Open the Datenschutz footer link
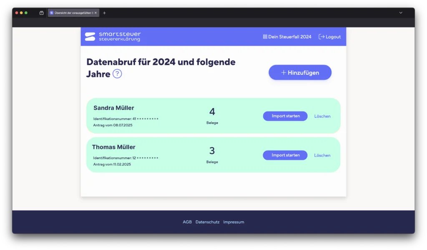427x250 pixels. point(207,222)
